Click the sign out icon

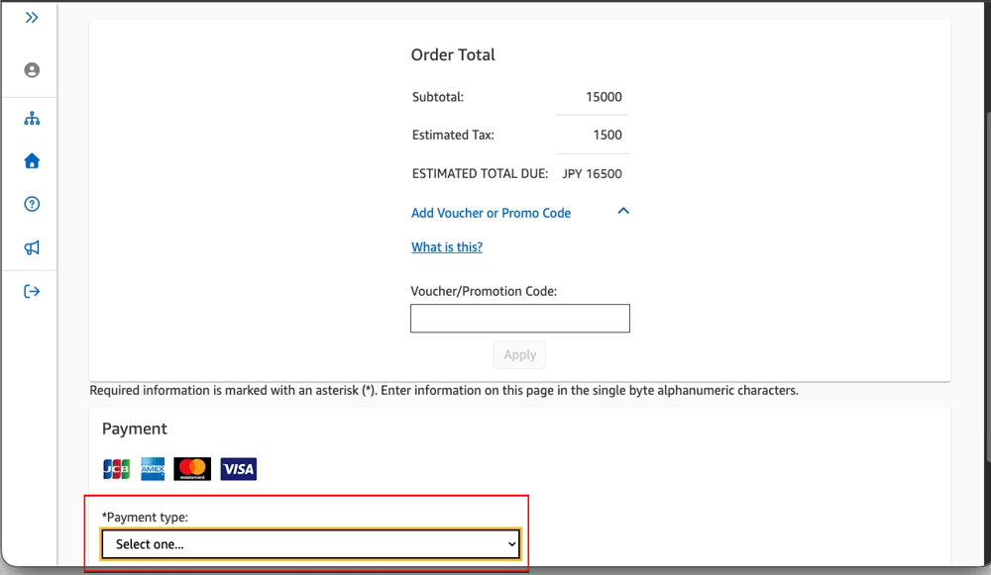[32, 291]
